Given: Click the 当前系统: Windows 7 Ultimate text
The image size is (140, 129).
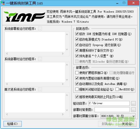Looking at the screenshot, I should point(68,22).
